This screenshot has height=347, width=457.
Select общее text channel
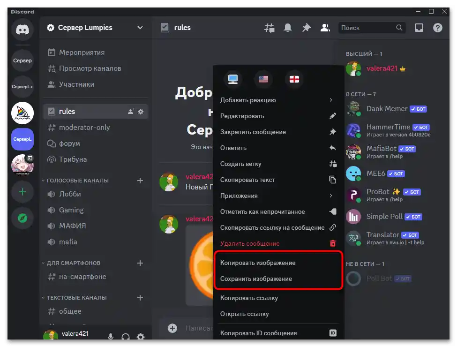[96, 311]
